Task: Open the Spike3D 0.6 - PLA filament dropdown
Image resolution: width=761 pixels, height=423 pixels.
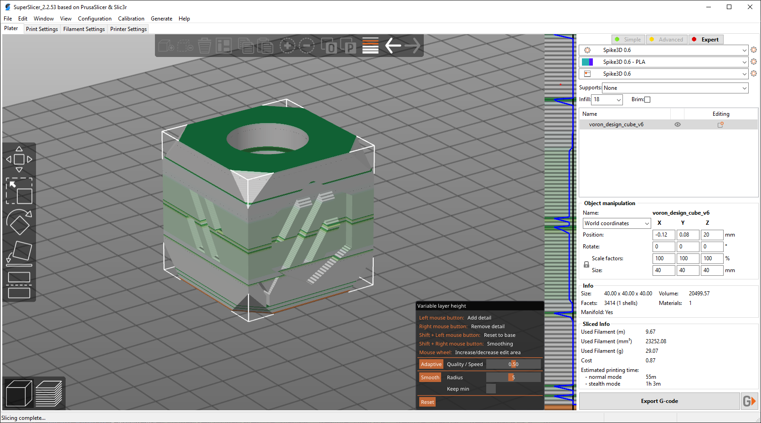Action: pyautogui.click(x=663, y=62)
